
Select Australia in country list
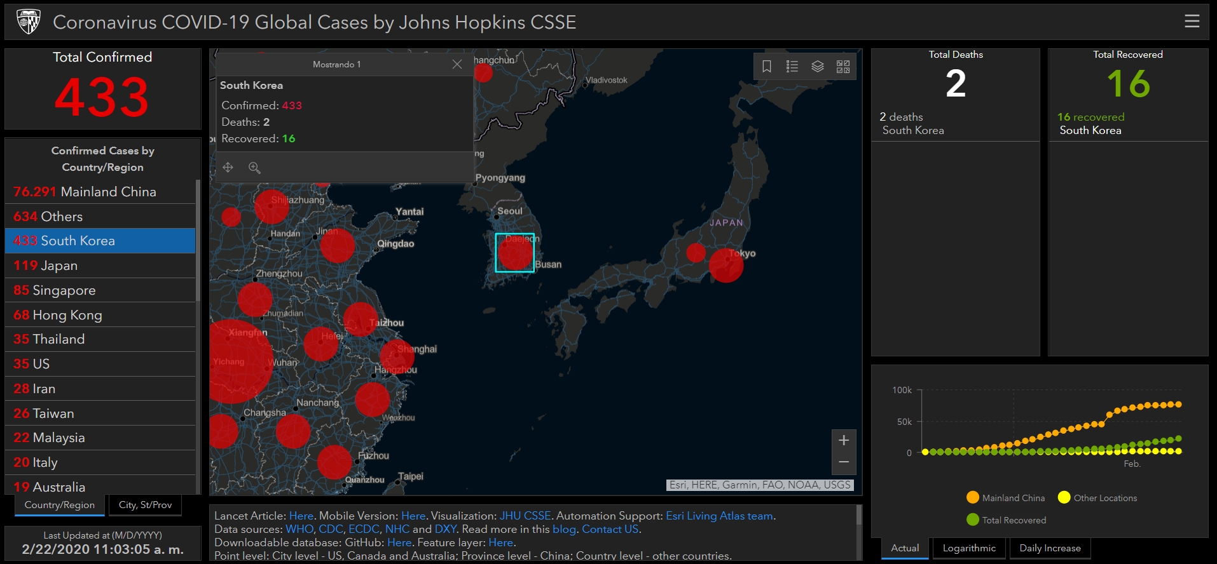pos(100,486)
